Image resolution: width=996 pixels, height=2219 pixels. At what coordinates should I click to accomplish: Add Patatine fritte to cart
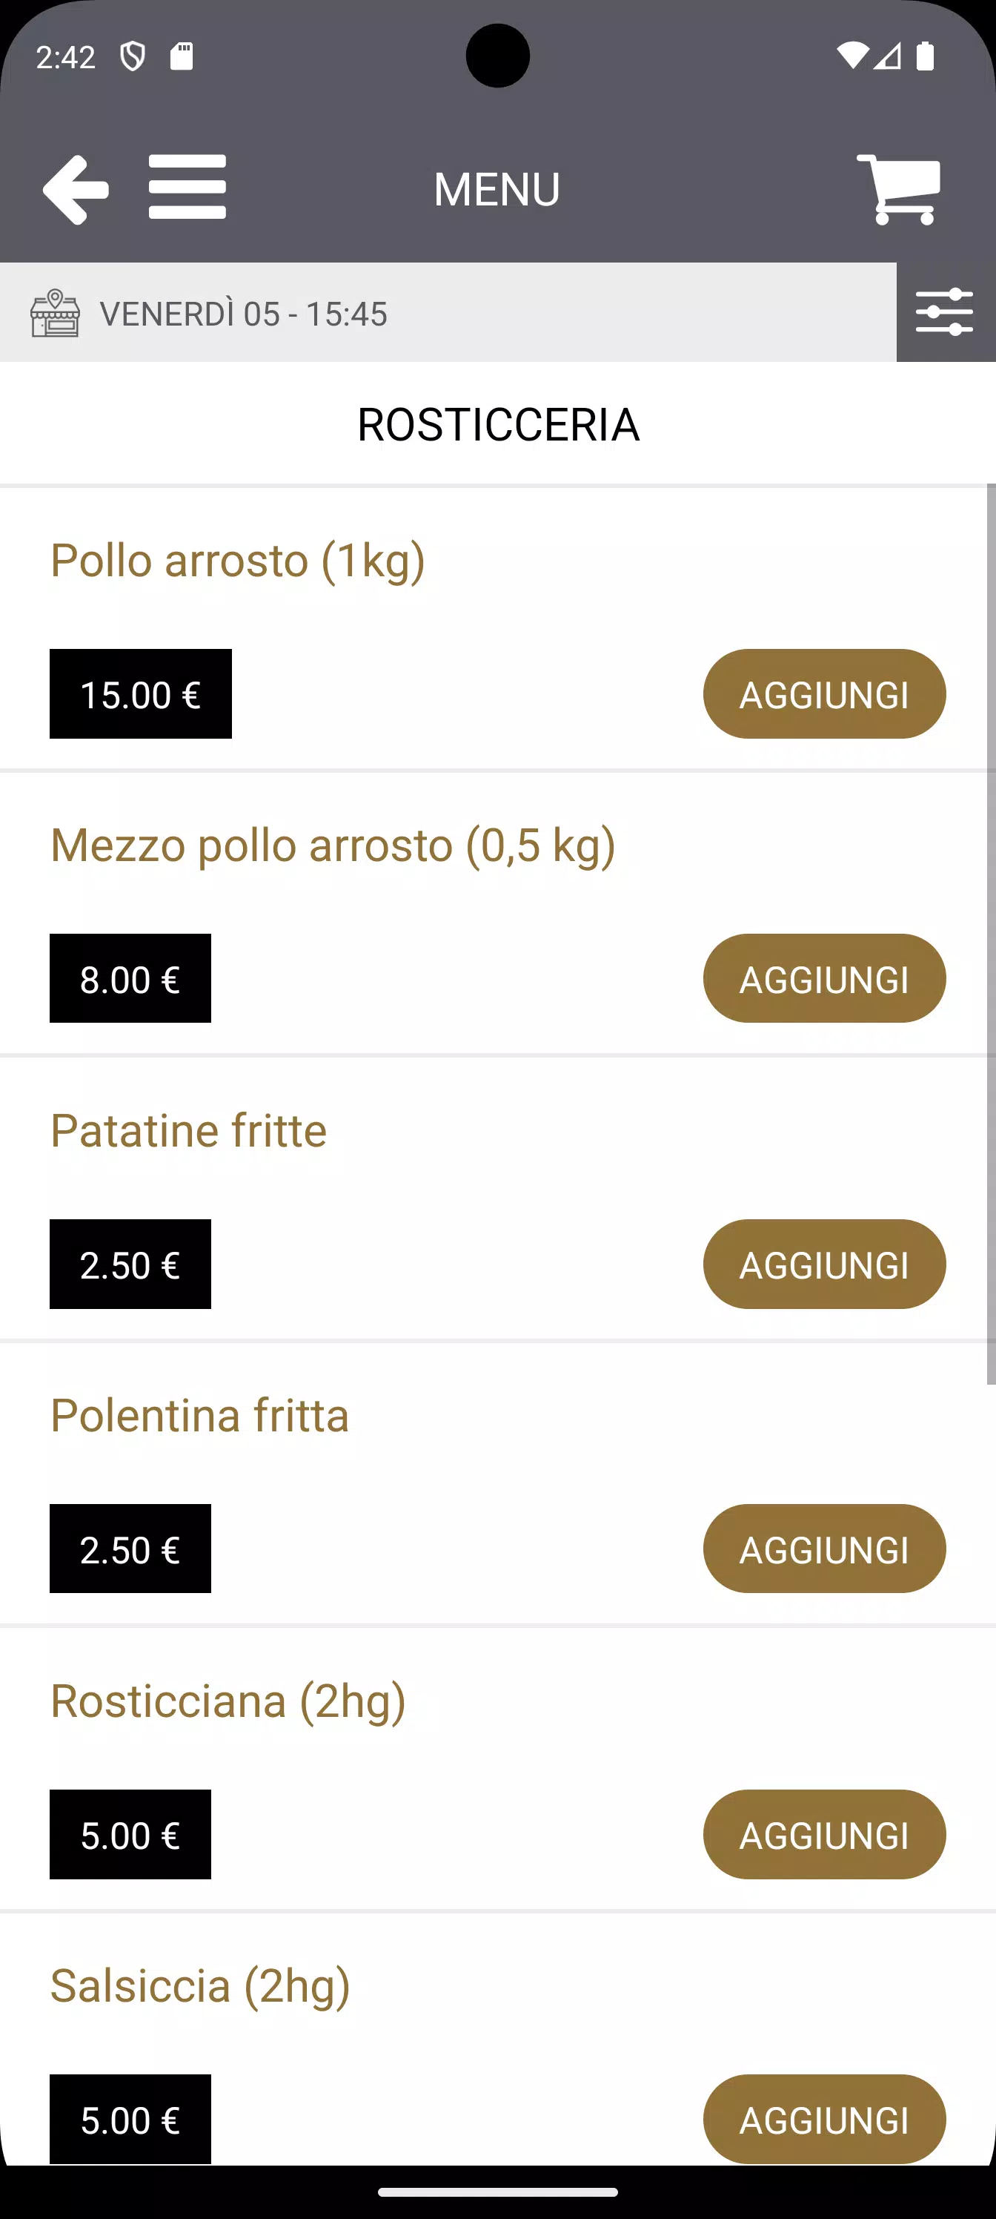tap(824, 1264)
